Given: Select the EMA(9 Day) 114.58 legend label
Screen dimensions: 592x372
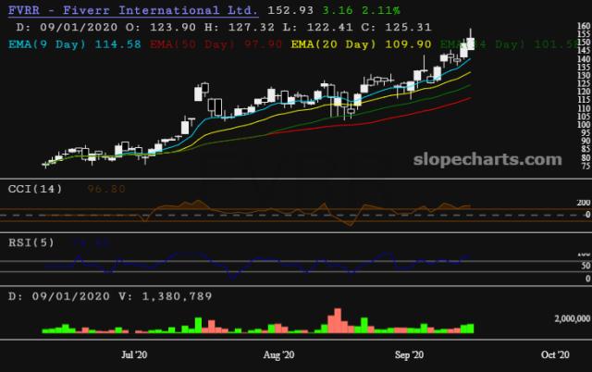Looking at the screenshot, I should [x=75, y=44].
